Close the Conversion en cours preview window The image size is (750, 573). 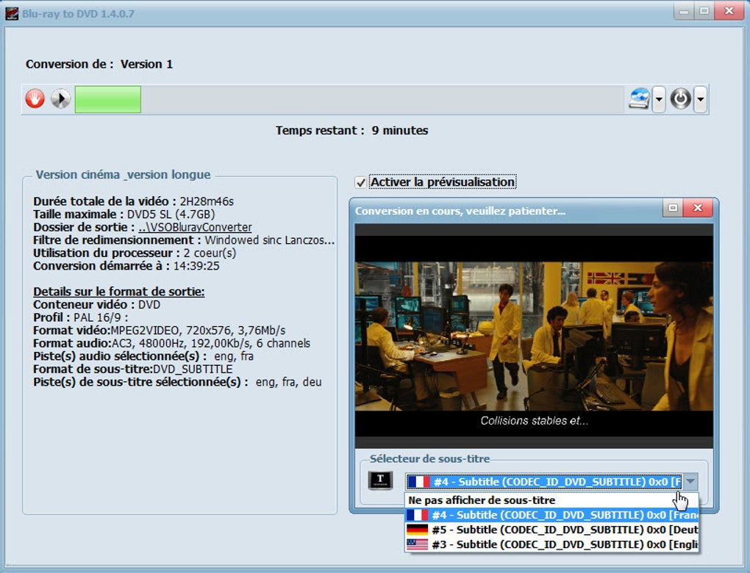pyautogui.click(x=698, y=208)
